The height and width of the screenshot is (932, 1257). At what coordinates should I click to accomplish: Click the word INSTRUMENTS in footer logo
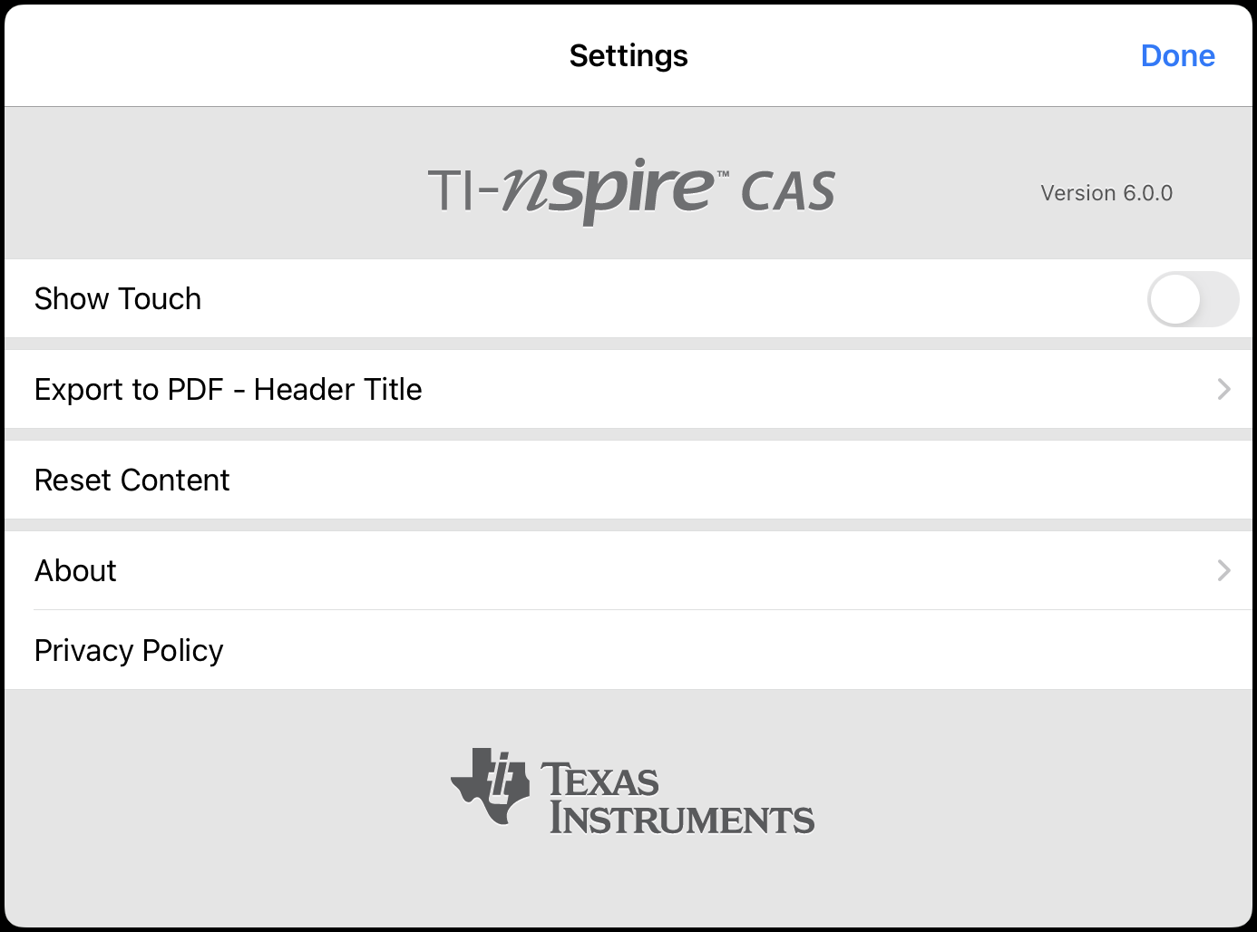(682, 819)
